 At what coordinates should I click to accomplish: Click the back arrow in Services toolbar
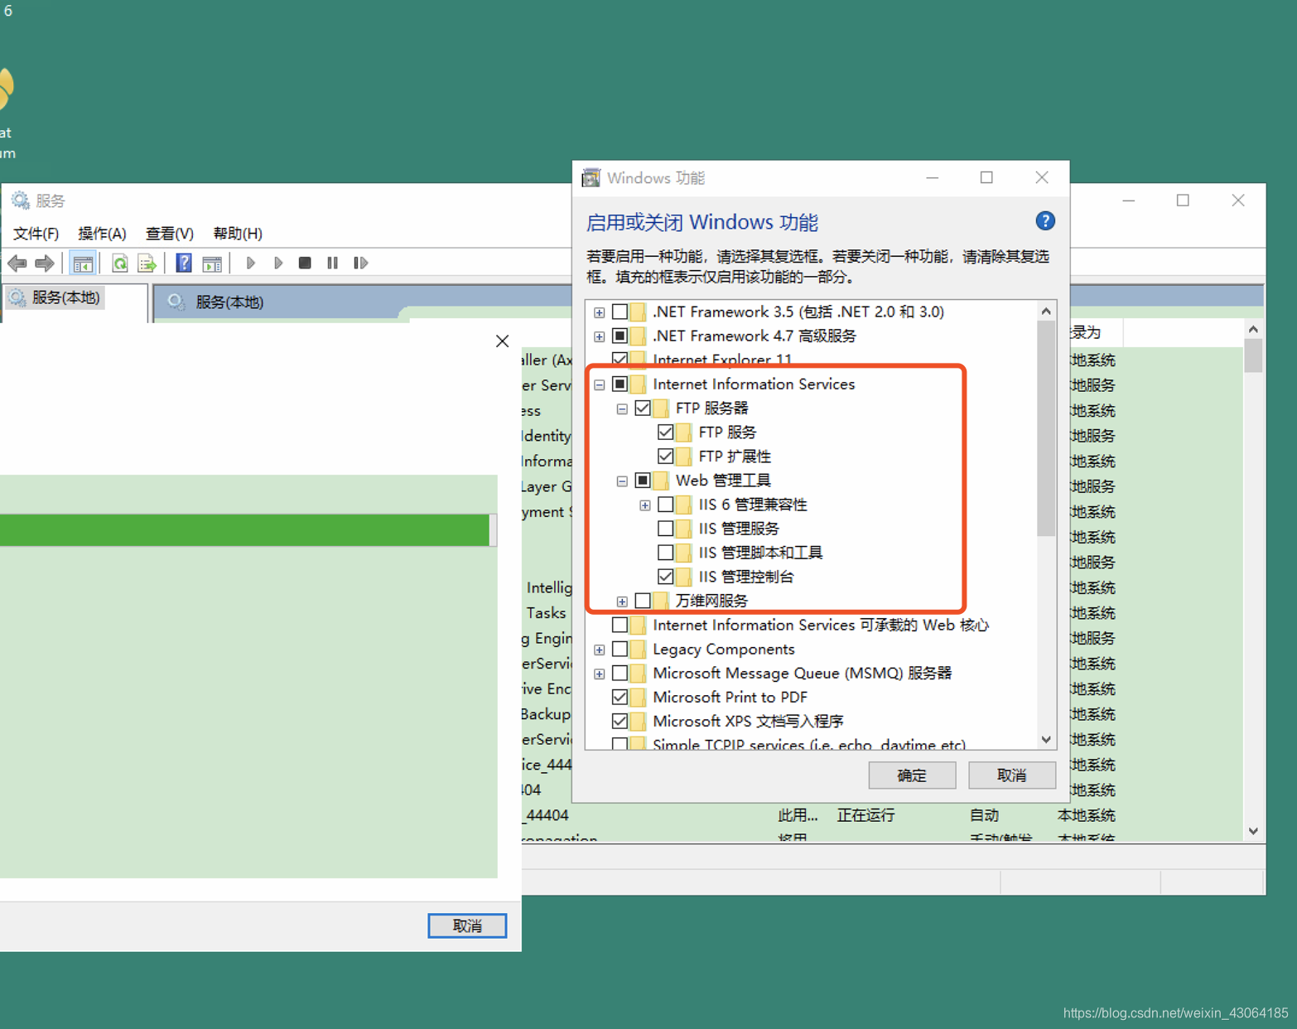[17, 263]
